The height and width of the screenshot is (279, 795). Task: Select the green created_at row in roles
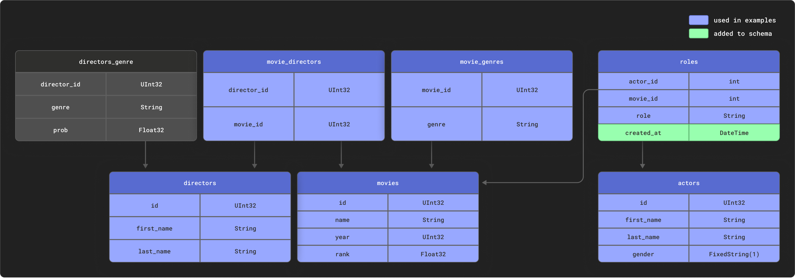coord(689,133)
